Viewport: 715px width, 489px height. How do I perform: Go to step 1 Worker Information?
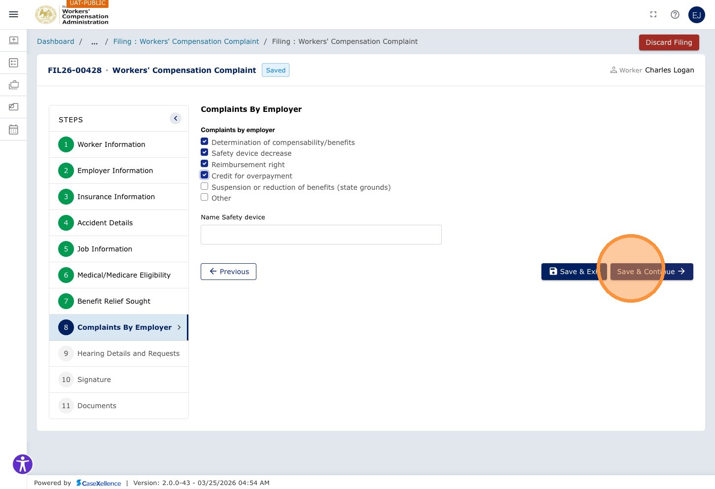(x=119, y=144)
